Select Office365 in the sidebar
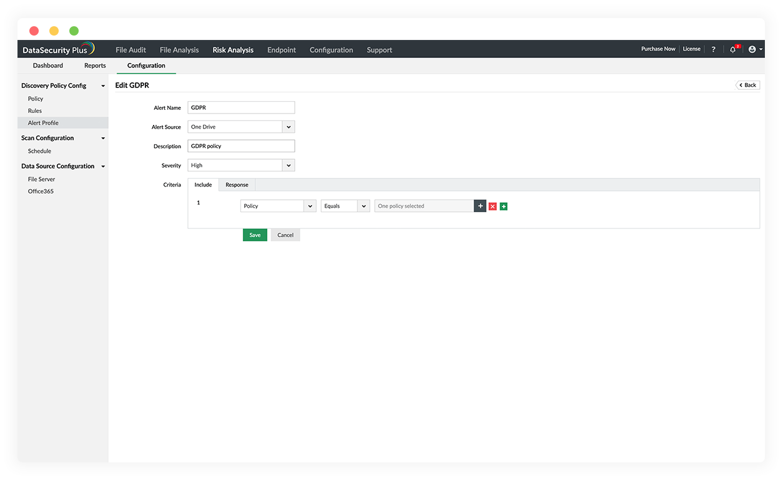 pyautogui.click(x=41, y=192)
